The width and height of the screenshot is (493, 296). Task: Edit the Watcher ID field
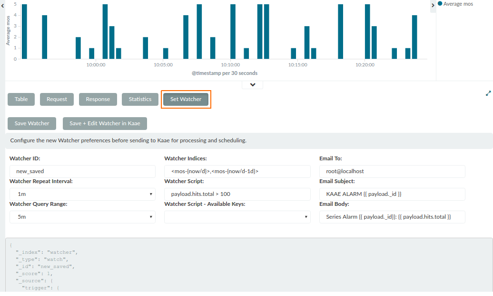[x=82, y=172]
